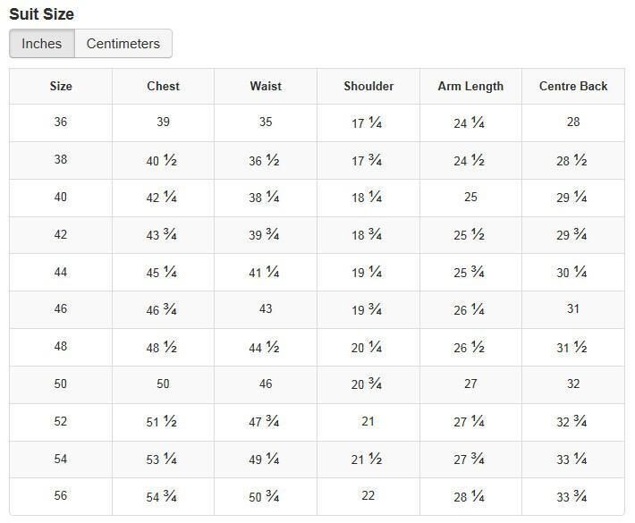Click centre back value 28 in first row

click(573, 122)
